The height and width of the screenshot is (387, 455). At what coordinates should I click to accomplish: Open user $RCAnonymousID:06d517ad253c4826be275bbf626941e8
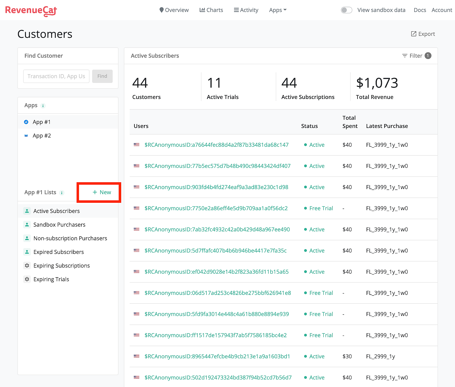coord(218,293)
